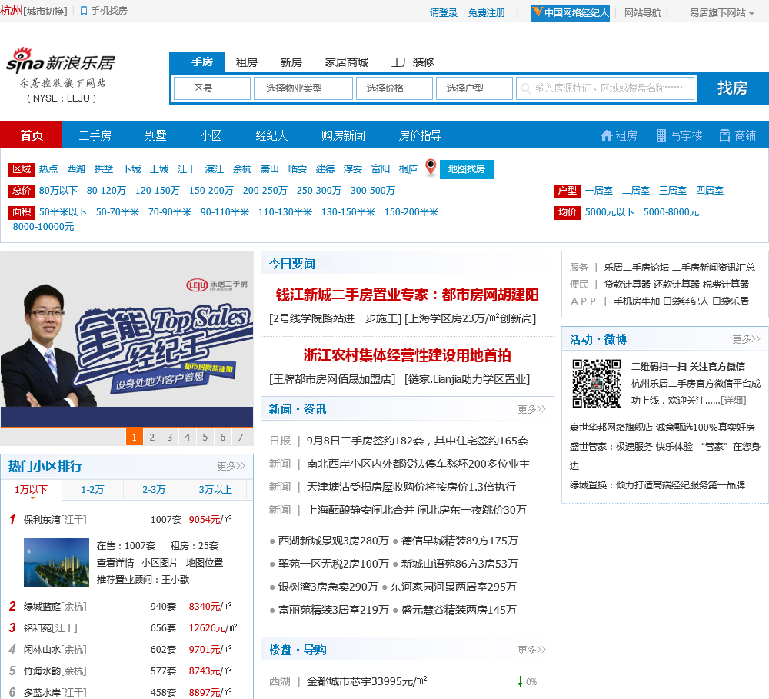
Task: Click the 免费注册 link
Action: point(487,13)
